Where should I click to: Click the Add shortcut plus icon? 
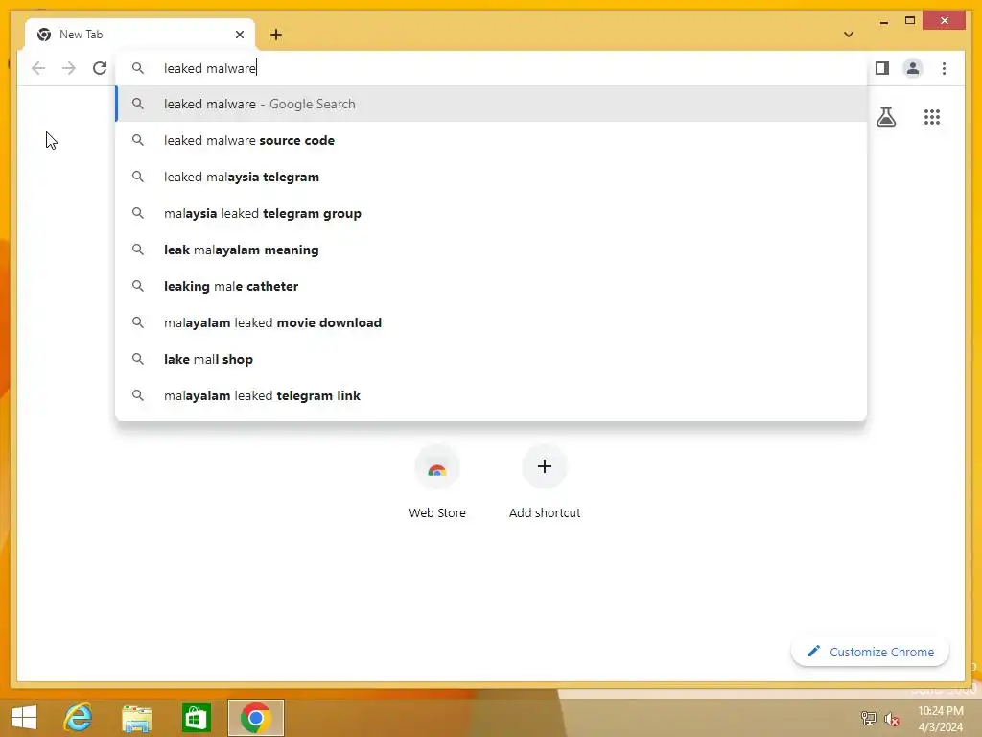(545, 466)
